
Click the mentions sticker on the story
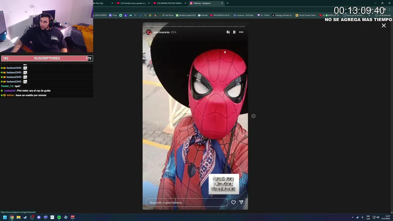pyautogui.click(x=224, y=184)
